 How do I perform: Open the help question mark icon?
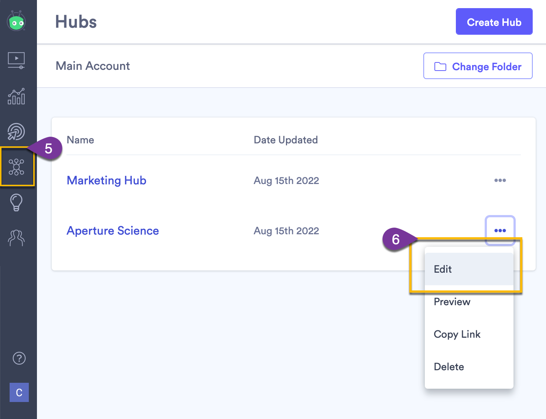[x=19, y=358]
